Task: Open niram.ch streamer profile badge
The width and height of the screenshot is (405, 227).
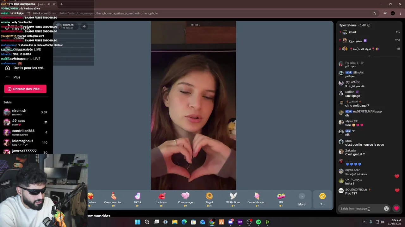Action: click(66, 26)
